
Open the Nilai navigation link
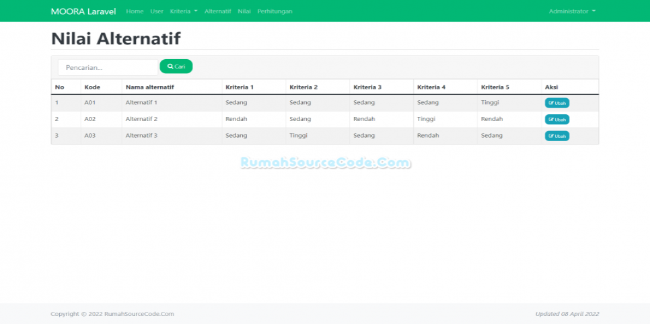point(244,11)
